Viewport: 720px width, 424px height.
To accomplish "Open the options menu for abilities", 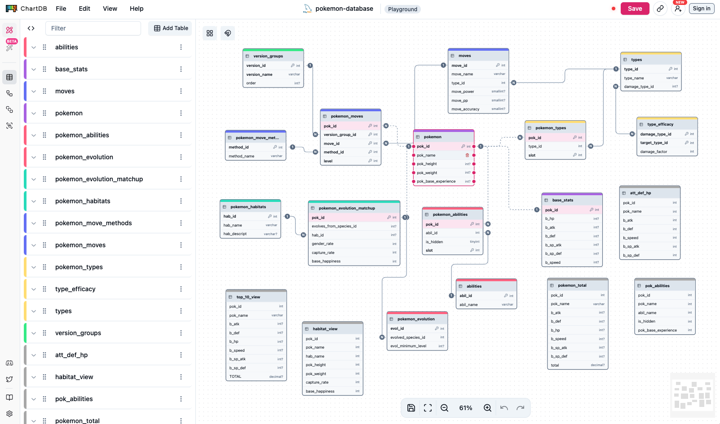I will click(x=181, y=47).
